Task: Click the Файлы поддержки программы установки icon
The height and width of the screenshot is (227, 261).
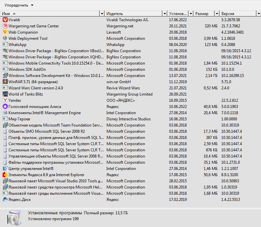Action: coord(5,162)
